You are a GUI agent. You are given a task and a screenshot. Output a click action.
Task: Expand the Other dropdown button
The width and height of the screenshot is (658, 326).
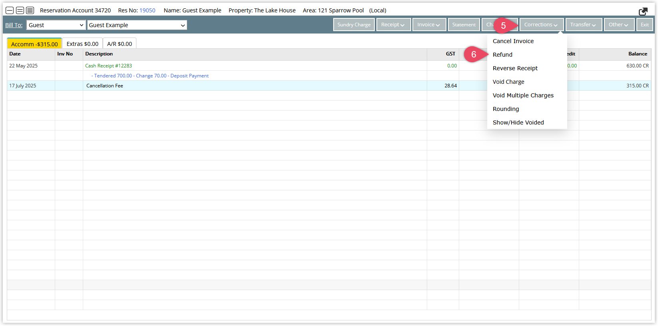point(619,25)
